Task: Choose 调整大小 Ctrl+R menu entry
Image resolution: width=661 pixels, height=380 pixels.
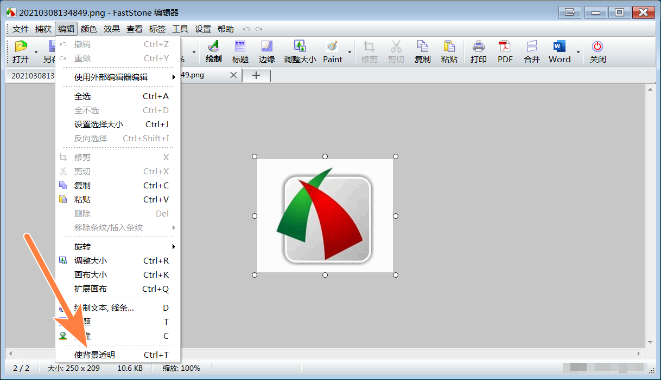Action: pyautogui.click(x=118, y=260)
